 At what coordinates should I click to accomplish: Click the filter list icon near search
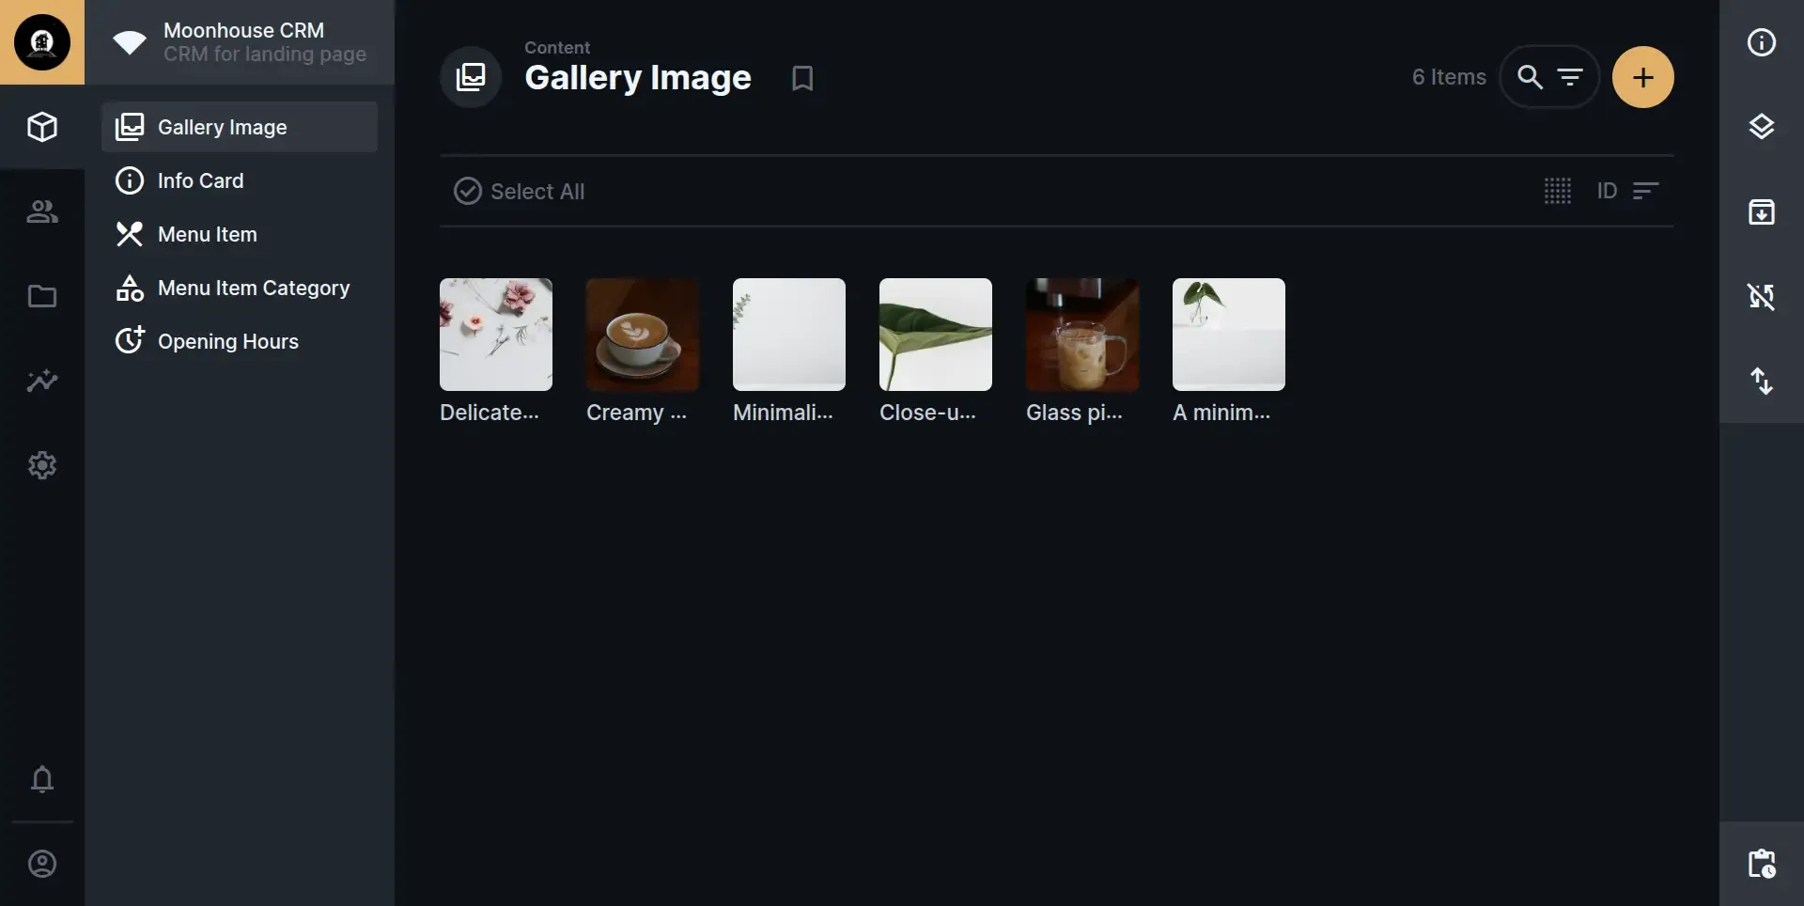[x=1570, y=77]
